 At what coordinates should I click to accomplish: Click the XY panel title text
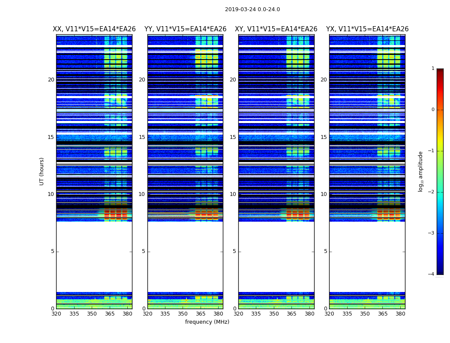(x=276, y=29)
